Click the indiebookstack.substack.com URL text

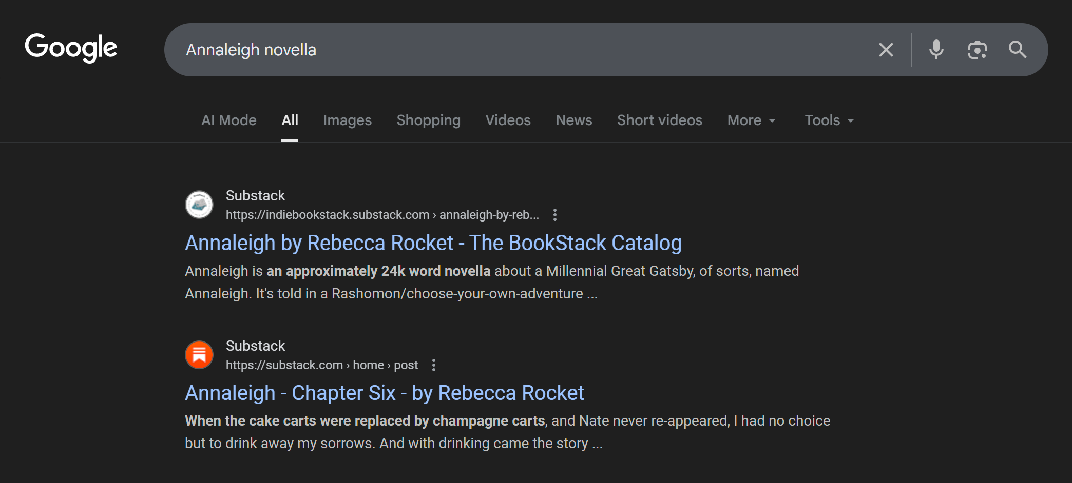tap(382, 215)
